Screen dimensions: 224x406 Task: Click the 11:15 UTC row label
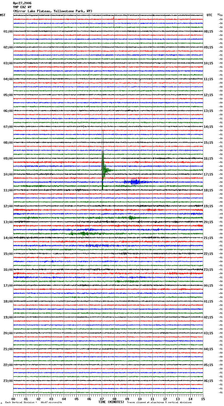pyautogui.click(x=208, y=79)
